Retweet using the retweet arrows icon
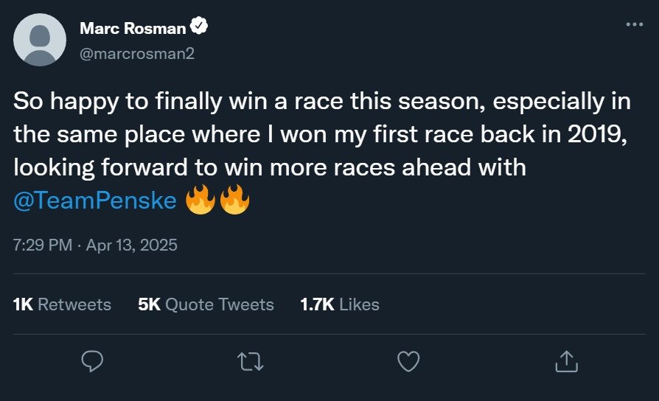 (251, 361)
